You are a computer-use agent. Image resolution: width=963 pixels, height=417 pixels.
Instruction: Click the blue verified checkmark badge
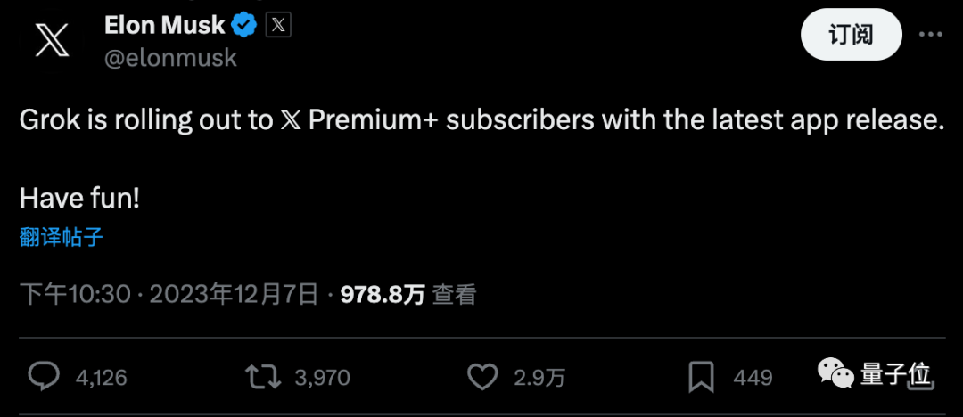click(243, 25)
